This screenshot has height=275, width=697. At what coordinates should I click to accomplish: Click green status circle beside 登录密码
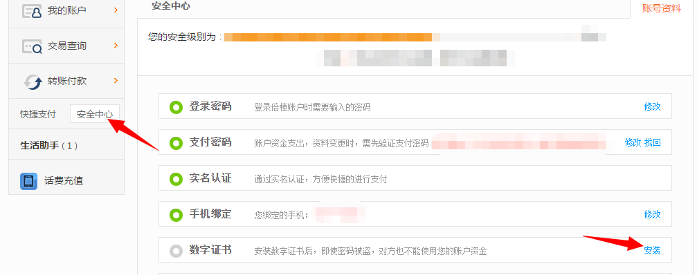[176, 107]
